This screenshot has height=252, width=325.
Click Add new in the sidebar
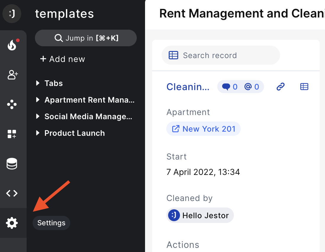click(62, 59)
